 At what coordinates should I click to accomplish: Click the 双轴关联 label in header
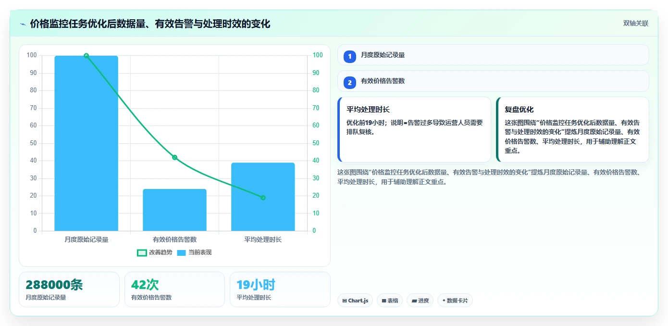tap(636, 24)
